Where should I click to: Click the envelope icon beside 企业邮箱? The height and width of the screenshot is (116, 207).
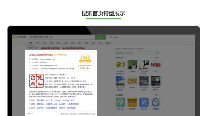30,66
